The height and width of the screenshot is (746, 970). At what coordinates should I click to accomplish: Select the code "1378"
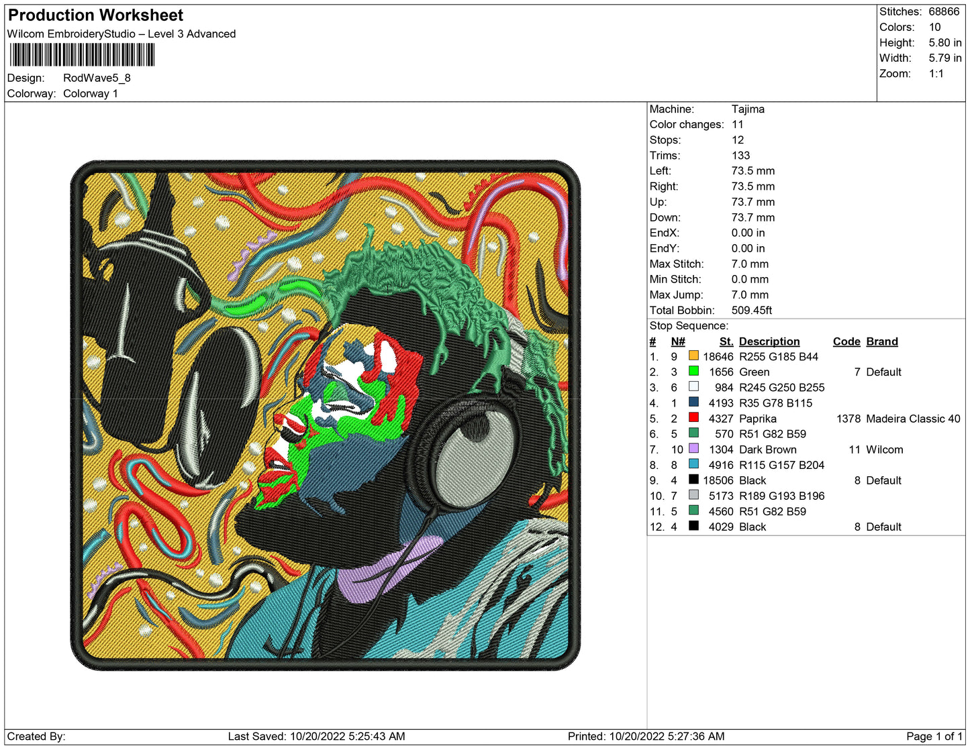[848, 419]
